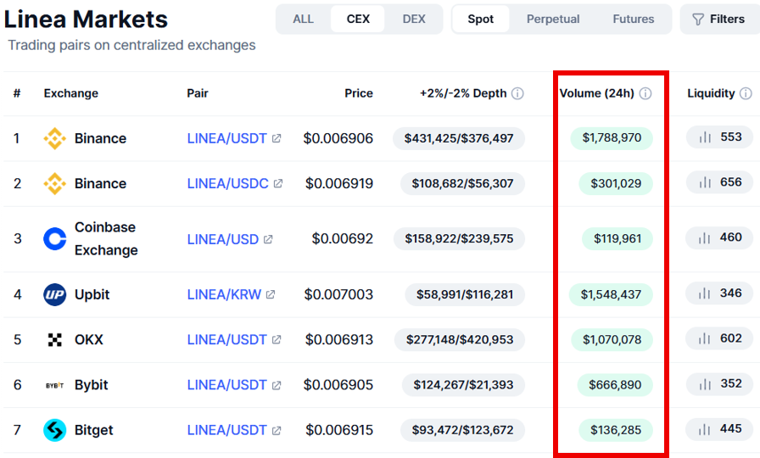This screenshot has width=760, height=458.
Task: Sort by the # column header
Action: [x=17, y=93]
